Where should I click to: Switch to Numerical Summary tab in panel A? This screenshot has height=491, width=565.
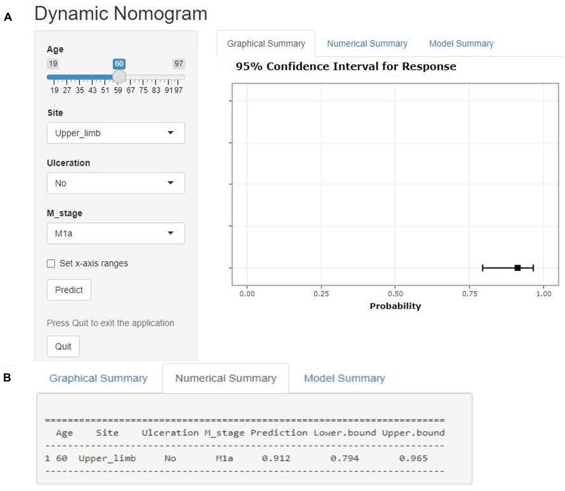[x=367, y=44]
